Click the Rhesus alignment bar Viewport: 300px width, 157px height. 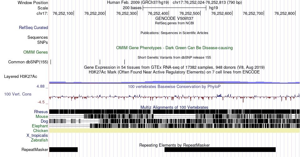[x=175, y=112]
